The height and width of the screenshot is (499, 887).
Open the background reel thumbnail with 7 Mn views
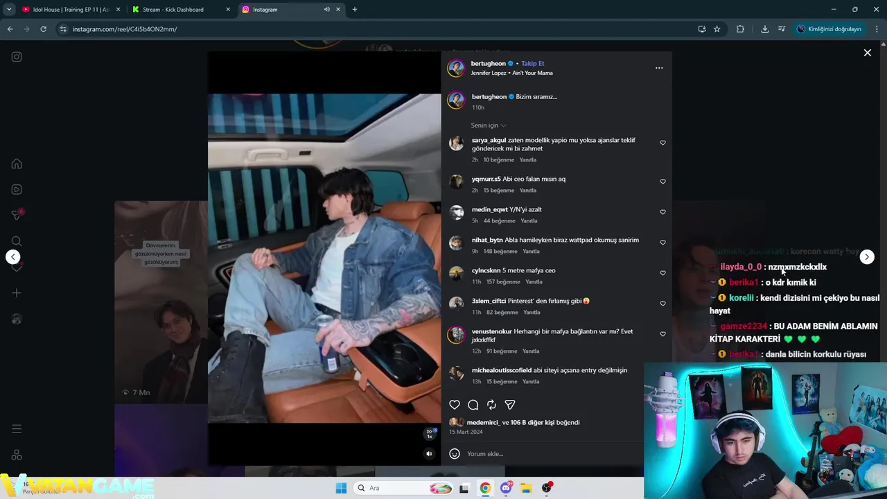pos(161,301)
